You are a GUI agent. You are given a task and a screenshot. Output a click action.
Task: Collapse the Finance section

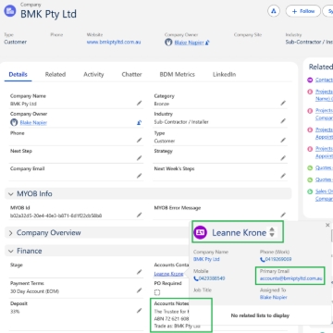11,251
